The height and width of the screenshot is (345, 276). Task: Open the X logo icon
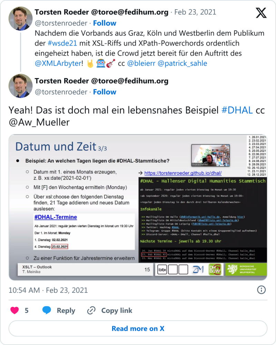[x=261, y=13]
